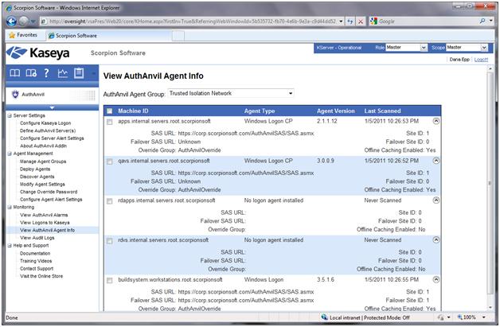Select View AuthAnvil Agent Info
The width and height of the screenshot is (500, 327).
pyautogui.click(x=47, y=230)
